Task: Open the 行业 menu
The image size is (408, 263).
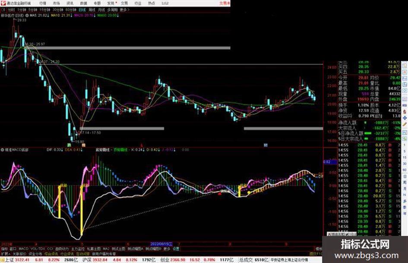Action: coord(138,3)
